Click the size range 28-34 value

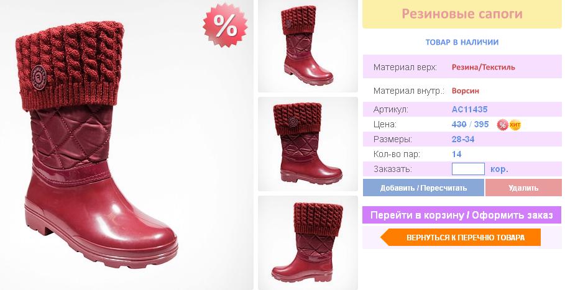pos(463,139)
